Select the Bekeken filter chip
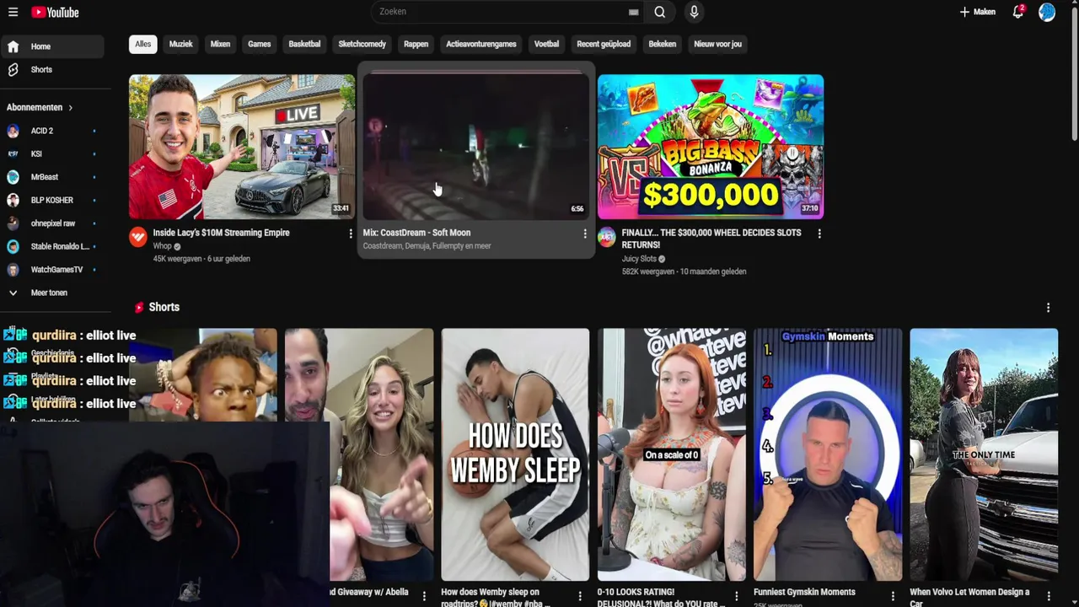 pos(662,44)
